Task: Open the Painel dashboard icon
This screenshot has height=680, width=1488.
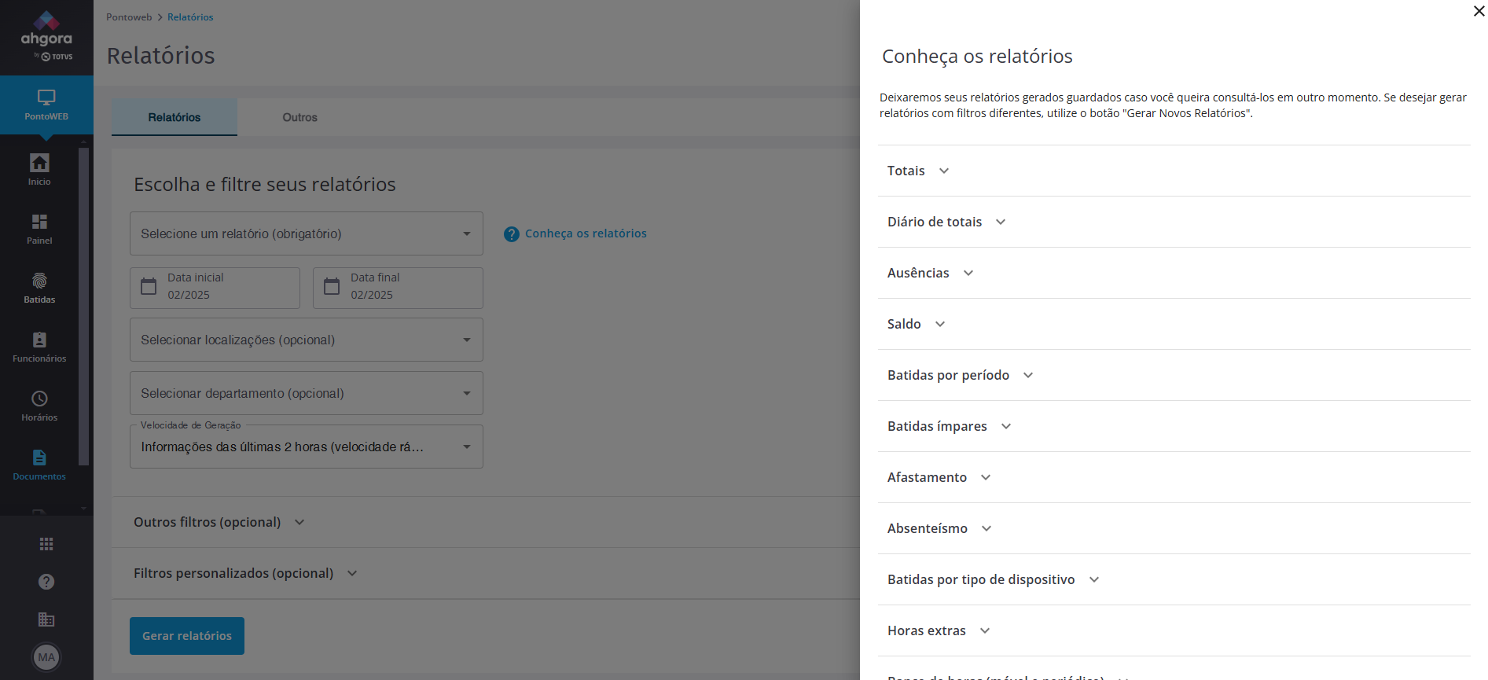Action: pyautogui.click(x=39, y=228)
